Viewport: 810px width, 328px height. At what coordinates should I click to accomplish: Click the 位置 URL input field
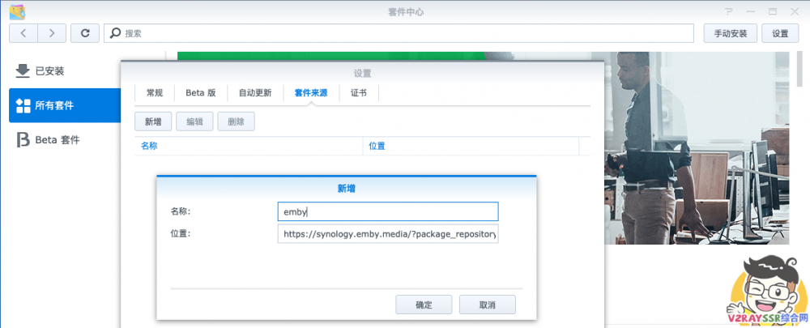click(387, 234)
